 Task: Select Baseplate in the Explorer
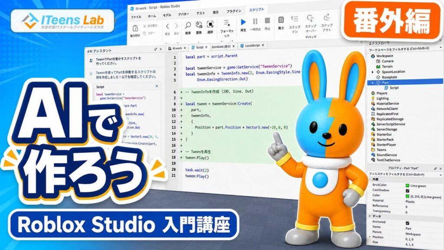389,77
